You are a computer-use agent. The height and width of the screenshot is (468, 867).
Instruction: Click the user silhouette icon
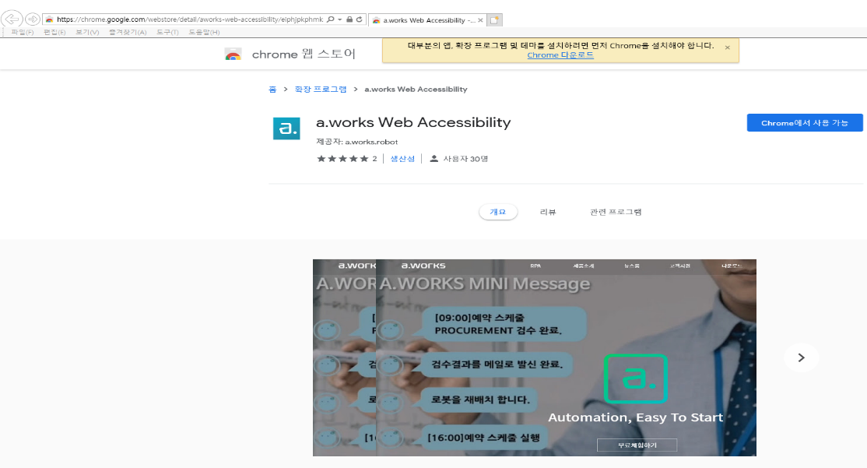[434, 159]
